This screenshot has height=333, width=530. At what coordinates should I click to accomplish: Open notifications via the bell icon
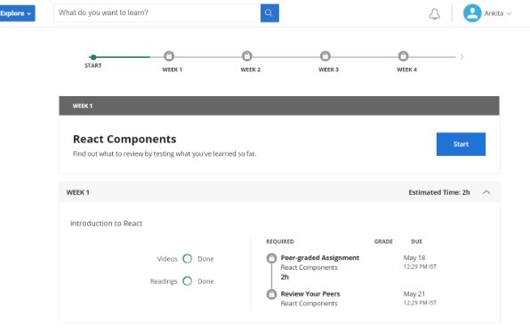click(434, 14)
